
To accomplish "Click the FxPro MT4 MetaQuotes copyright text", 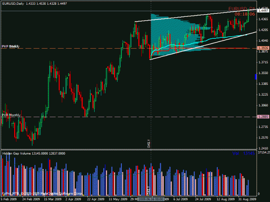I will point(42,193).
